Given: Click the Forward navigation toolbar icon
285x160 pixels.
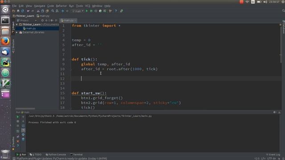Looking at the screenshot, I should click(x=67, y=11).
